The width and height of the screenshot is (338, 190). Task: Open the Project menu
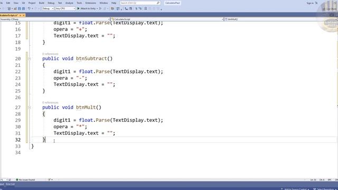[x=32, y=3]
